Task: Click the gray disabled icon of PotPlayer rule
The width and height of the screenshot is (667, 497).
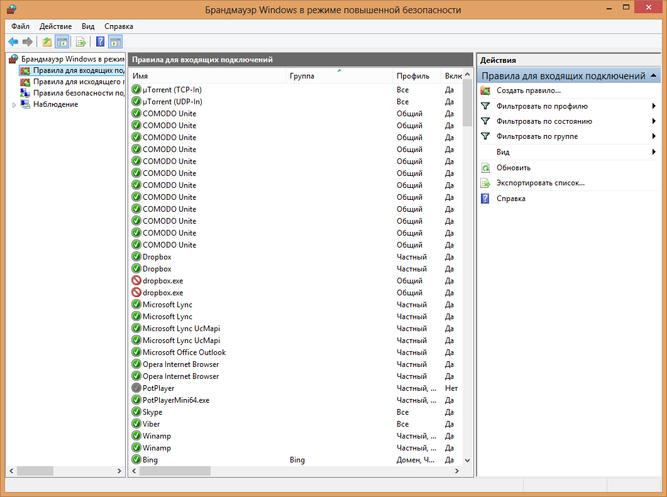Action: [x=136, y=388]
